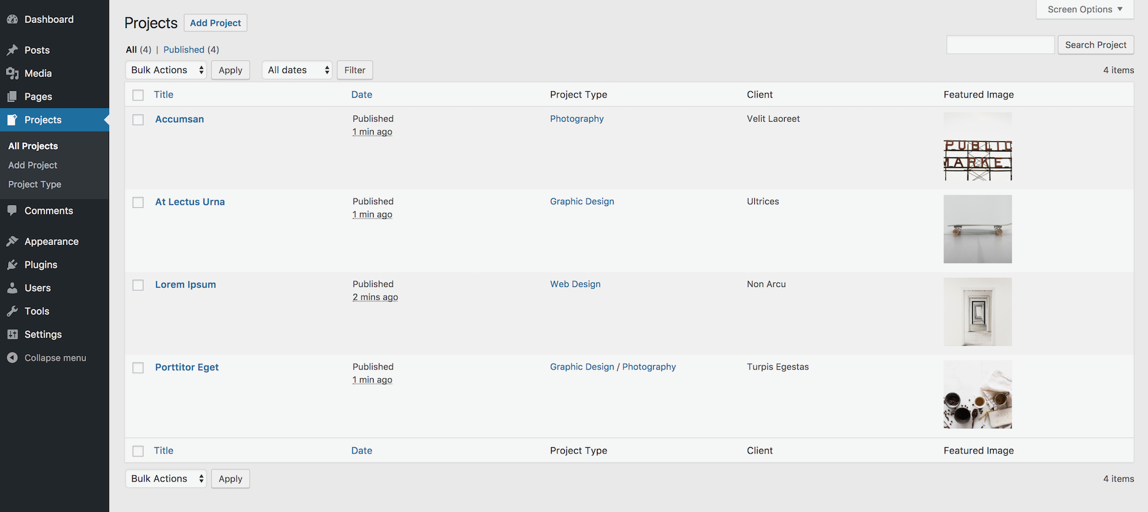Click the Collapse menu arrow icon
This screenshot has height=512, width=1148.
13,358
